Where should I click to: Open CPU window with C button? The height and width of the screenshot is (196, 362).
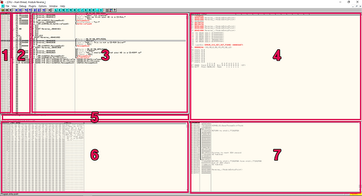coord(78,10)
